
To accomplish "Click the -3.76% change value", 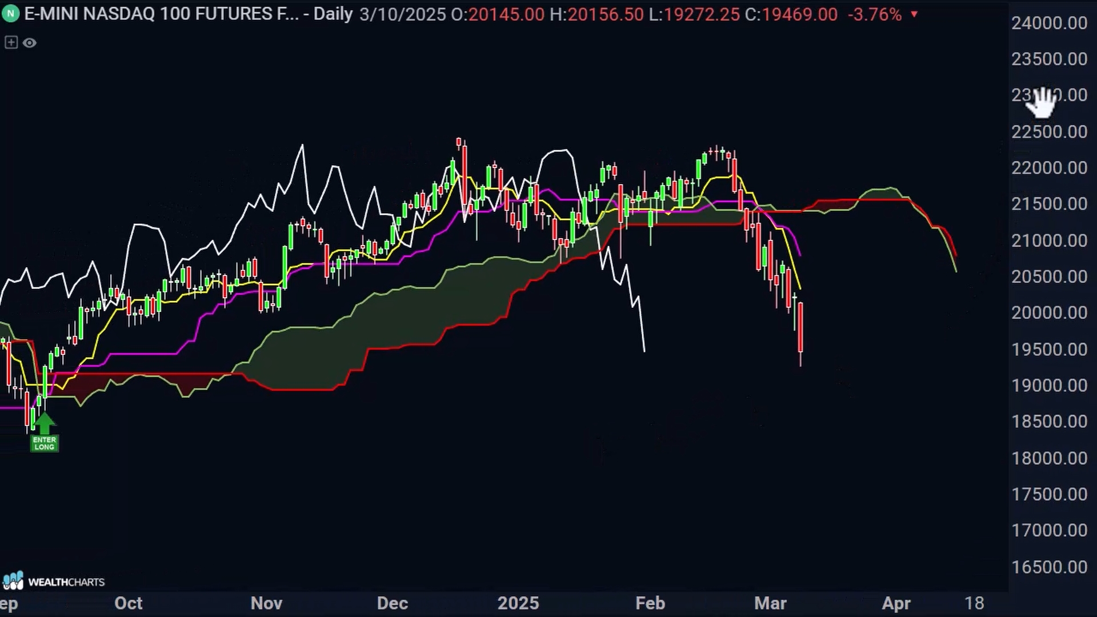I will coord(875,14).
